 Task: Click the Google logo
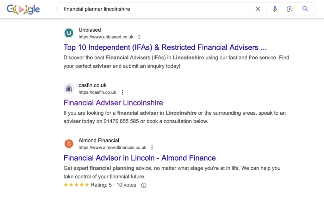coord(23,9)
